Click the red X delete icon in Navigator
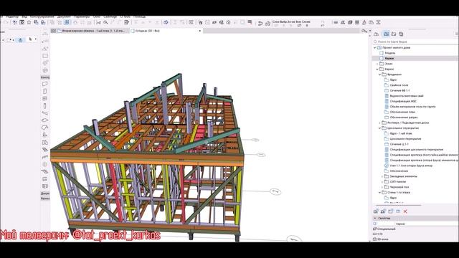Image resolution: width=459 pixels, height=258 pixels. [x=405, y=211]
